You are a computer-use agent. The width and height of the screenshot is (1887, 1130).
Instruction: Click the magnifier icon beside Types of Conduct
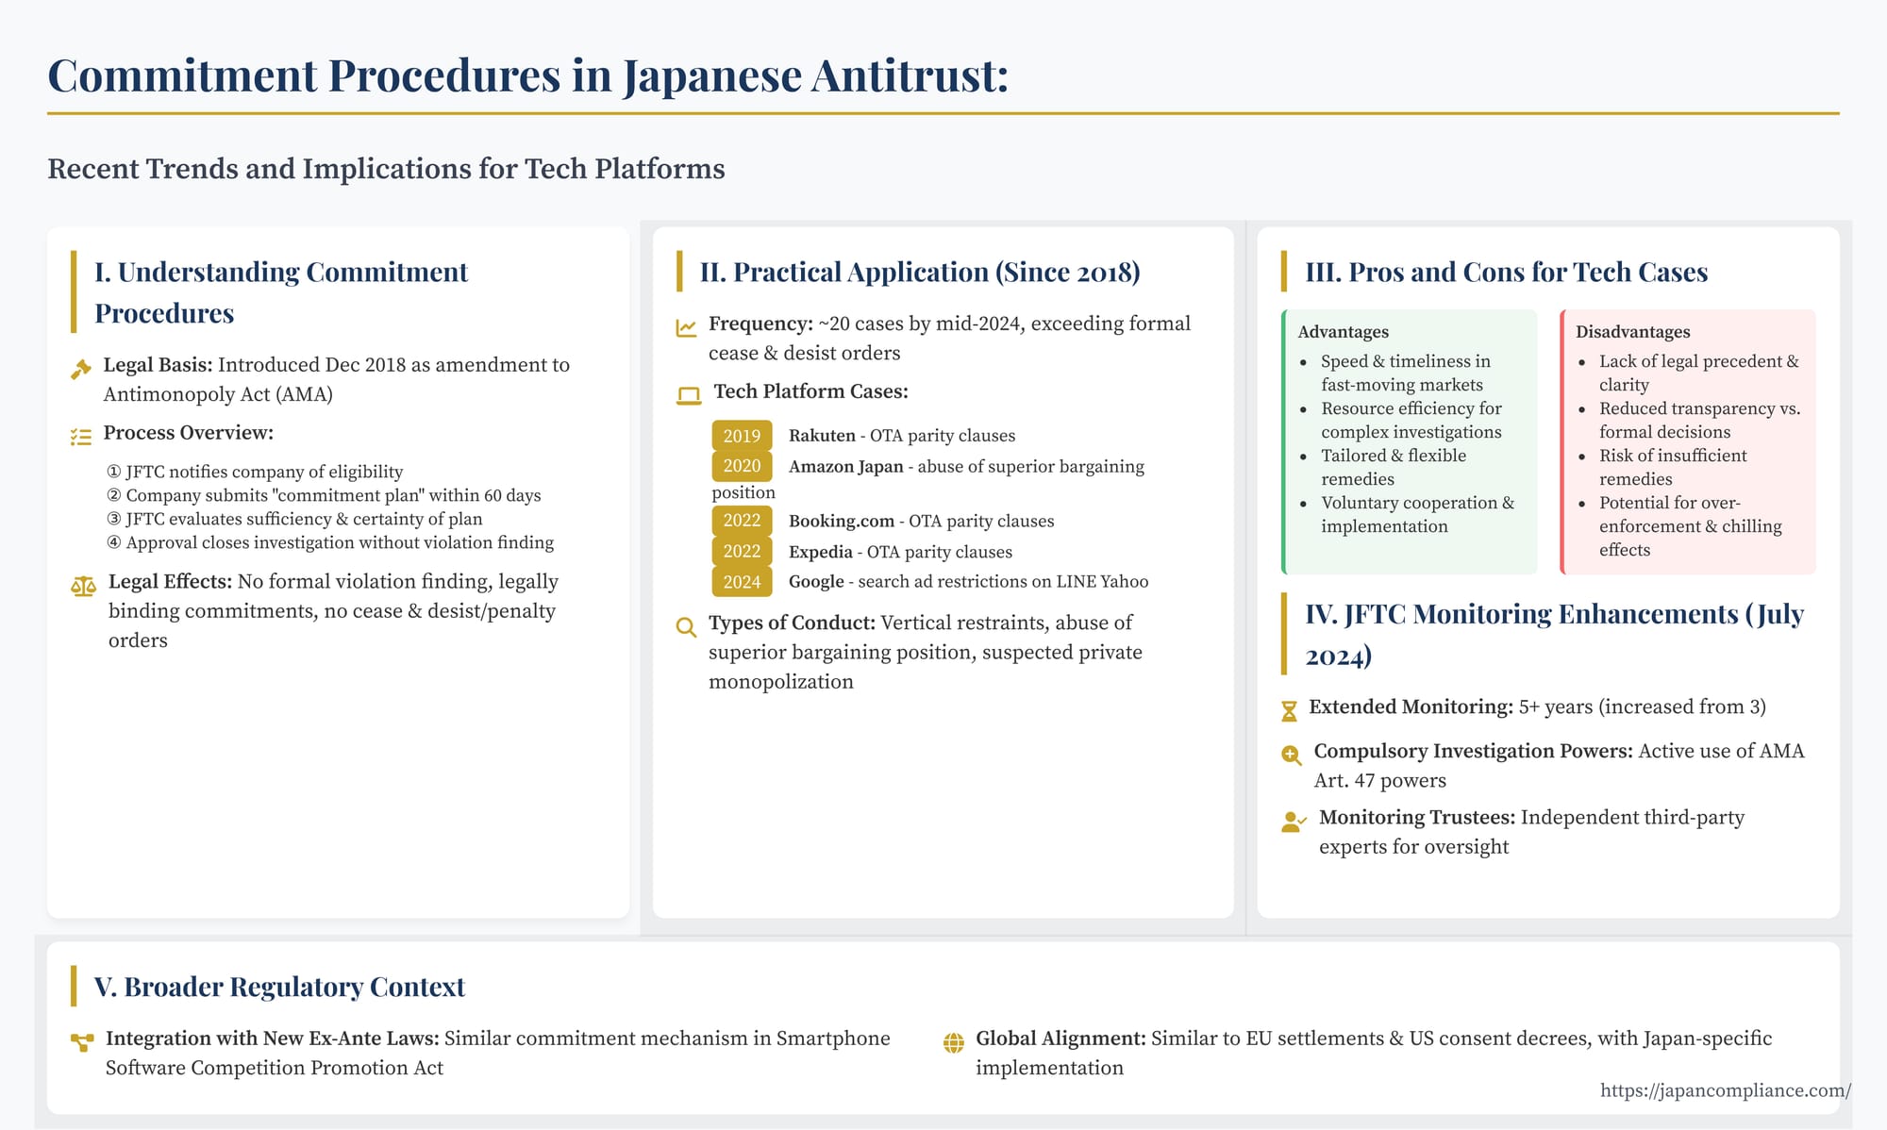[686, 627]
